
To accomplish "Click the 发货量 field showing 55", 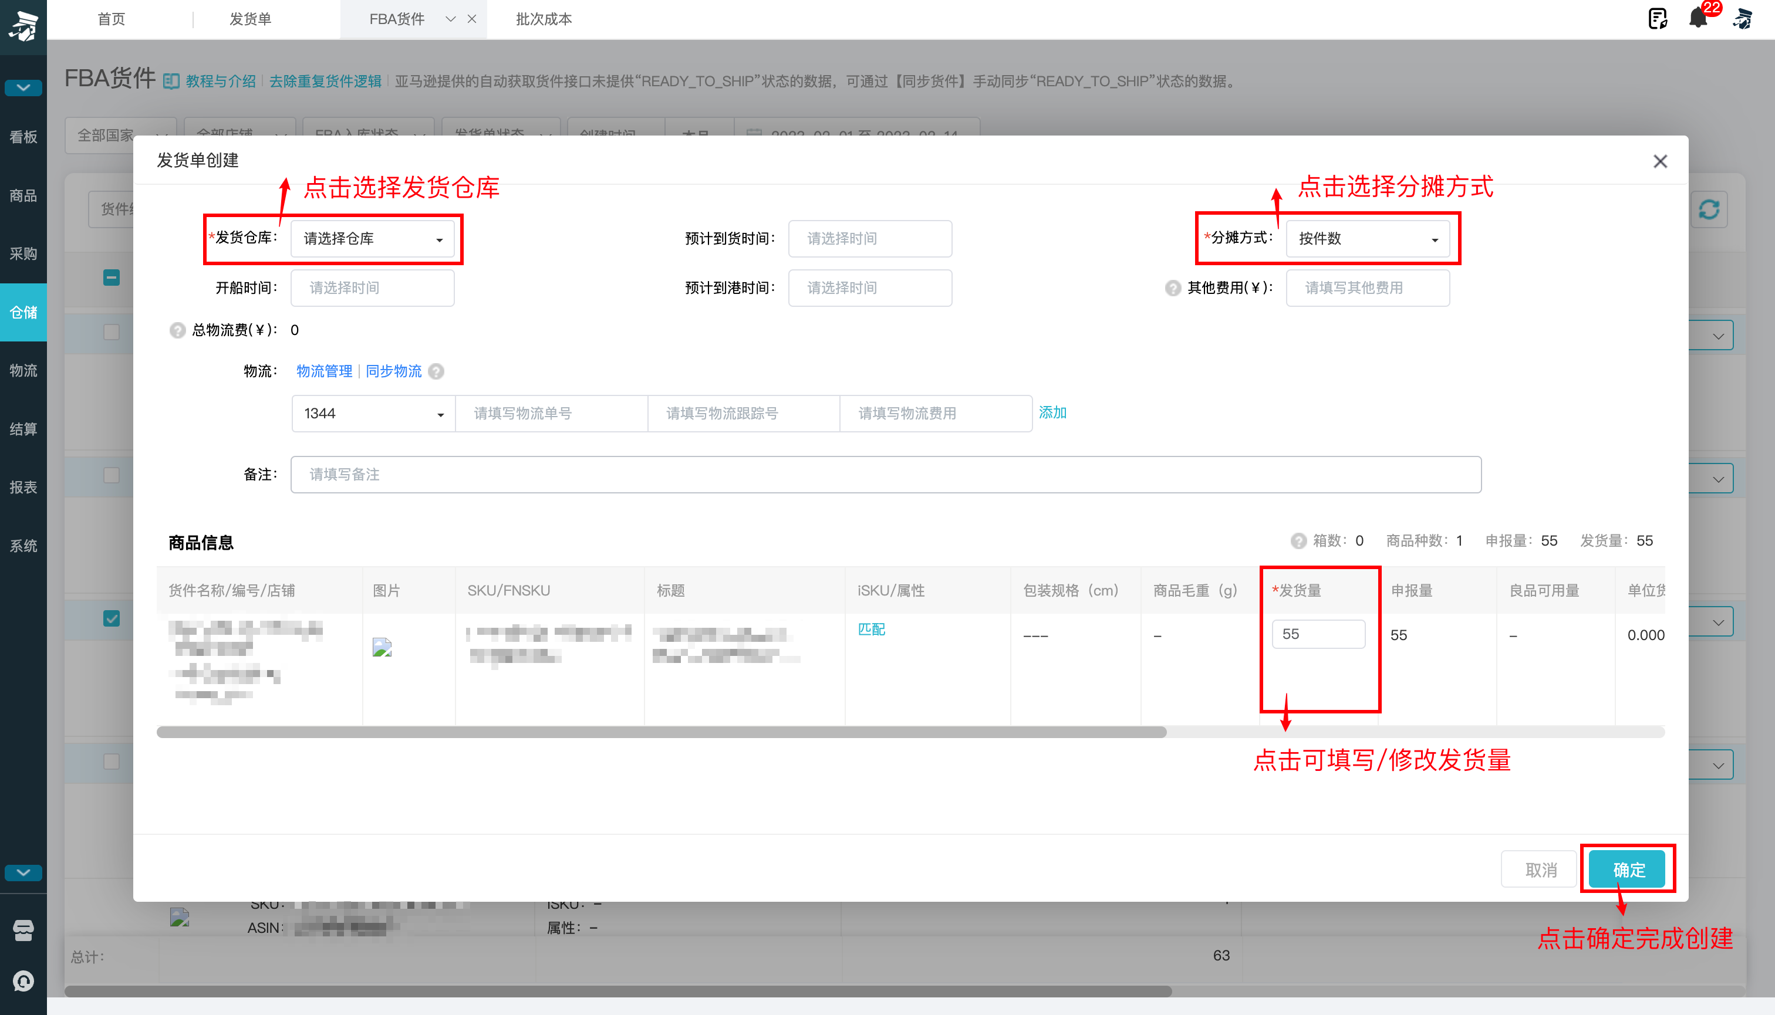I will (x=1318, y=634).
